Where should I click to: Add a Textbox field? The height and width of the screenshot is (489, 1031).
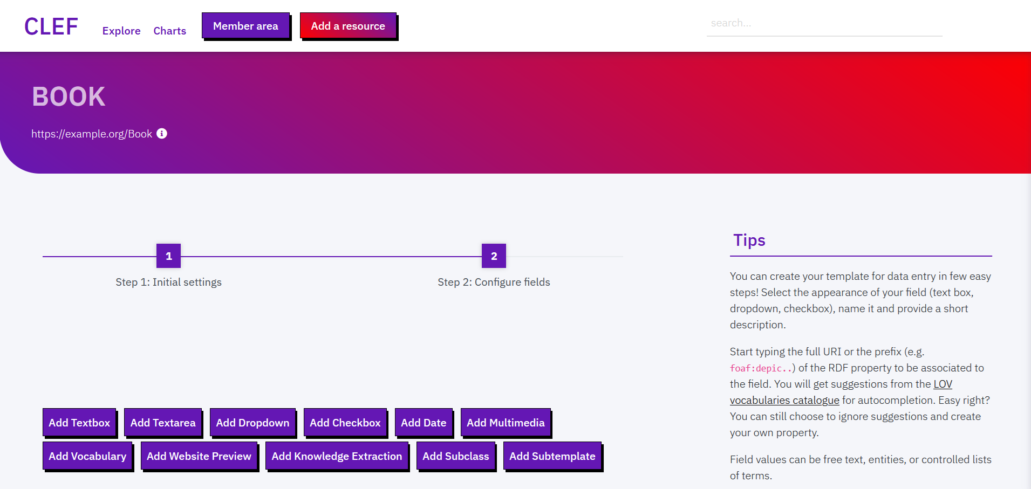click(79, 423)
